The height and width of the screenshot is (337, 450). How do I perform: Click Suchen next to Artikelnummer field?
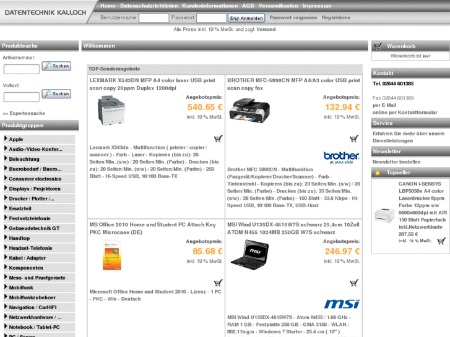(56, 66)
